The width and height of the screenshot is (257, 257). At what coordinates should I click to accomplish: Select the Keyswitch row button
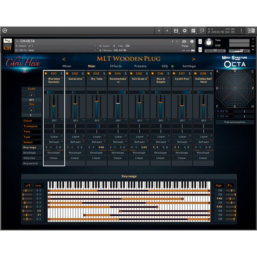coord(30,163)
